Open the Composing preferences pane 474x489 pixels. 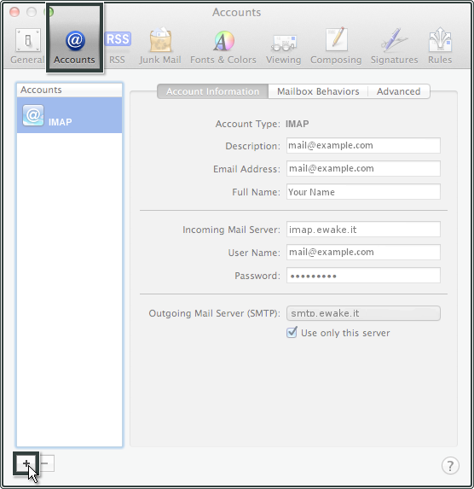(336, 46)
